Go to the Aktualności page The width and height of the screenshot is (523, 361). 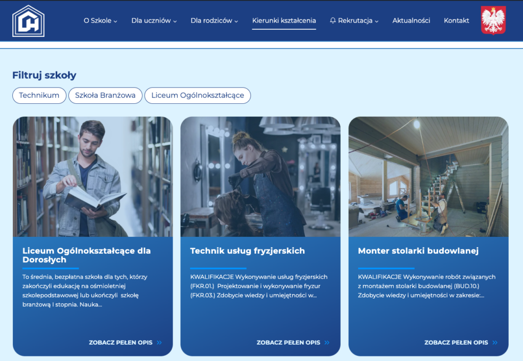[411, 21]
